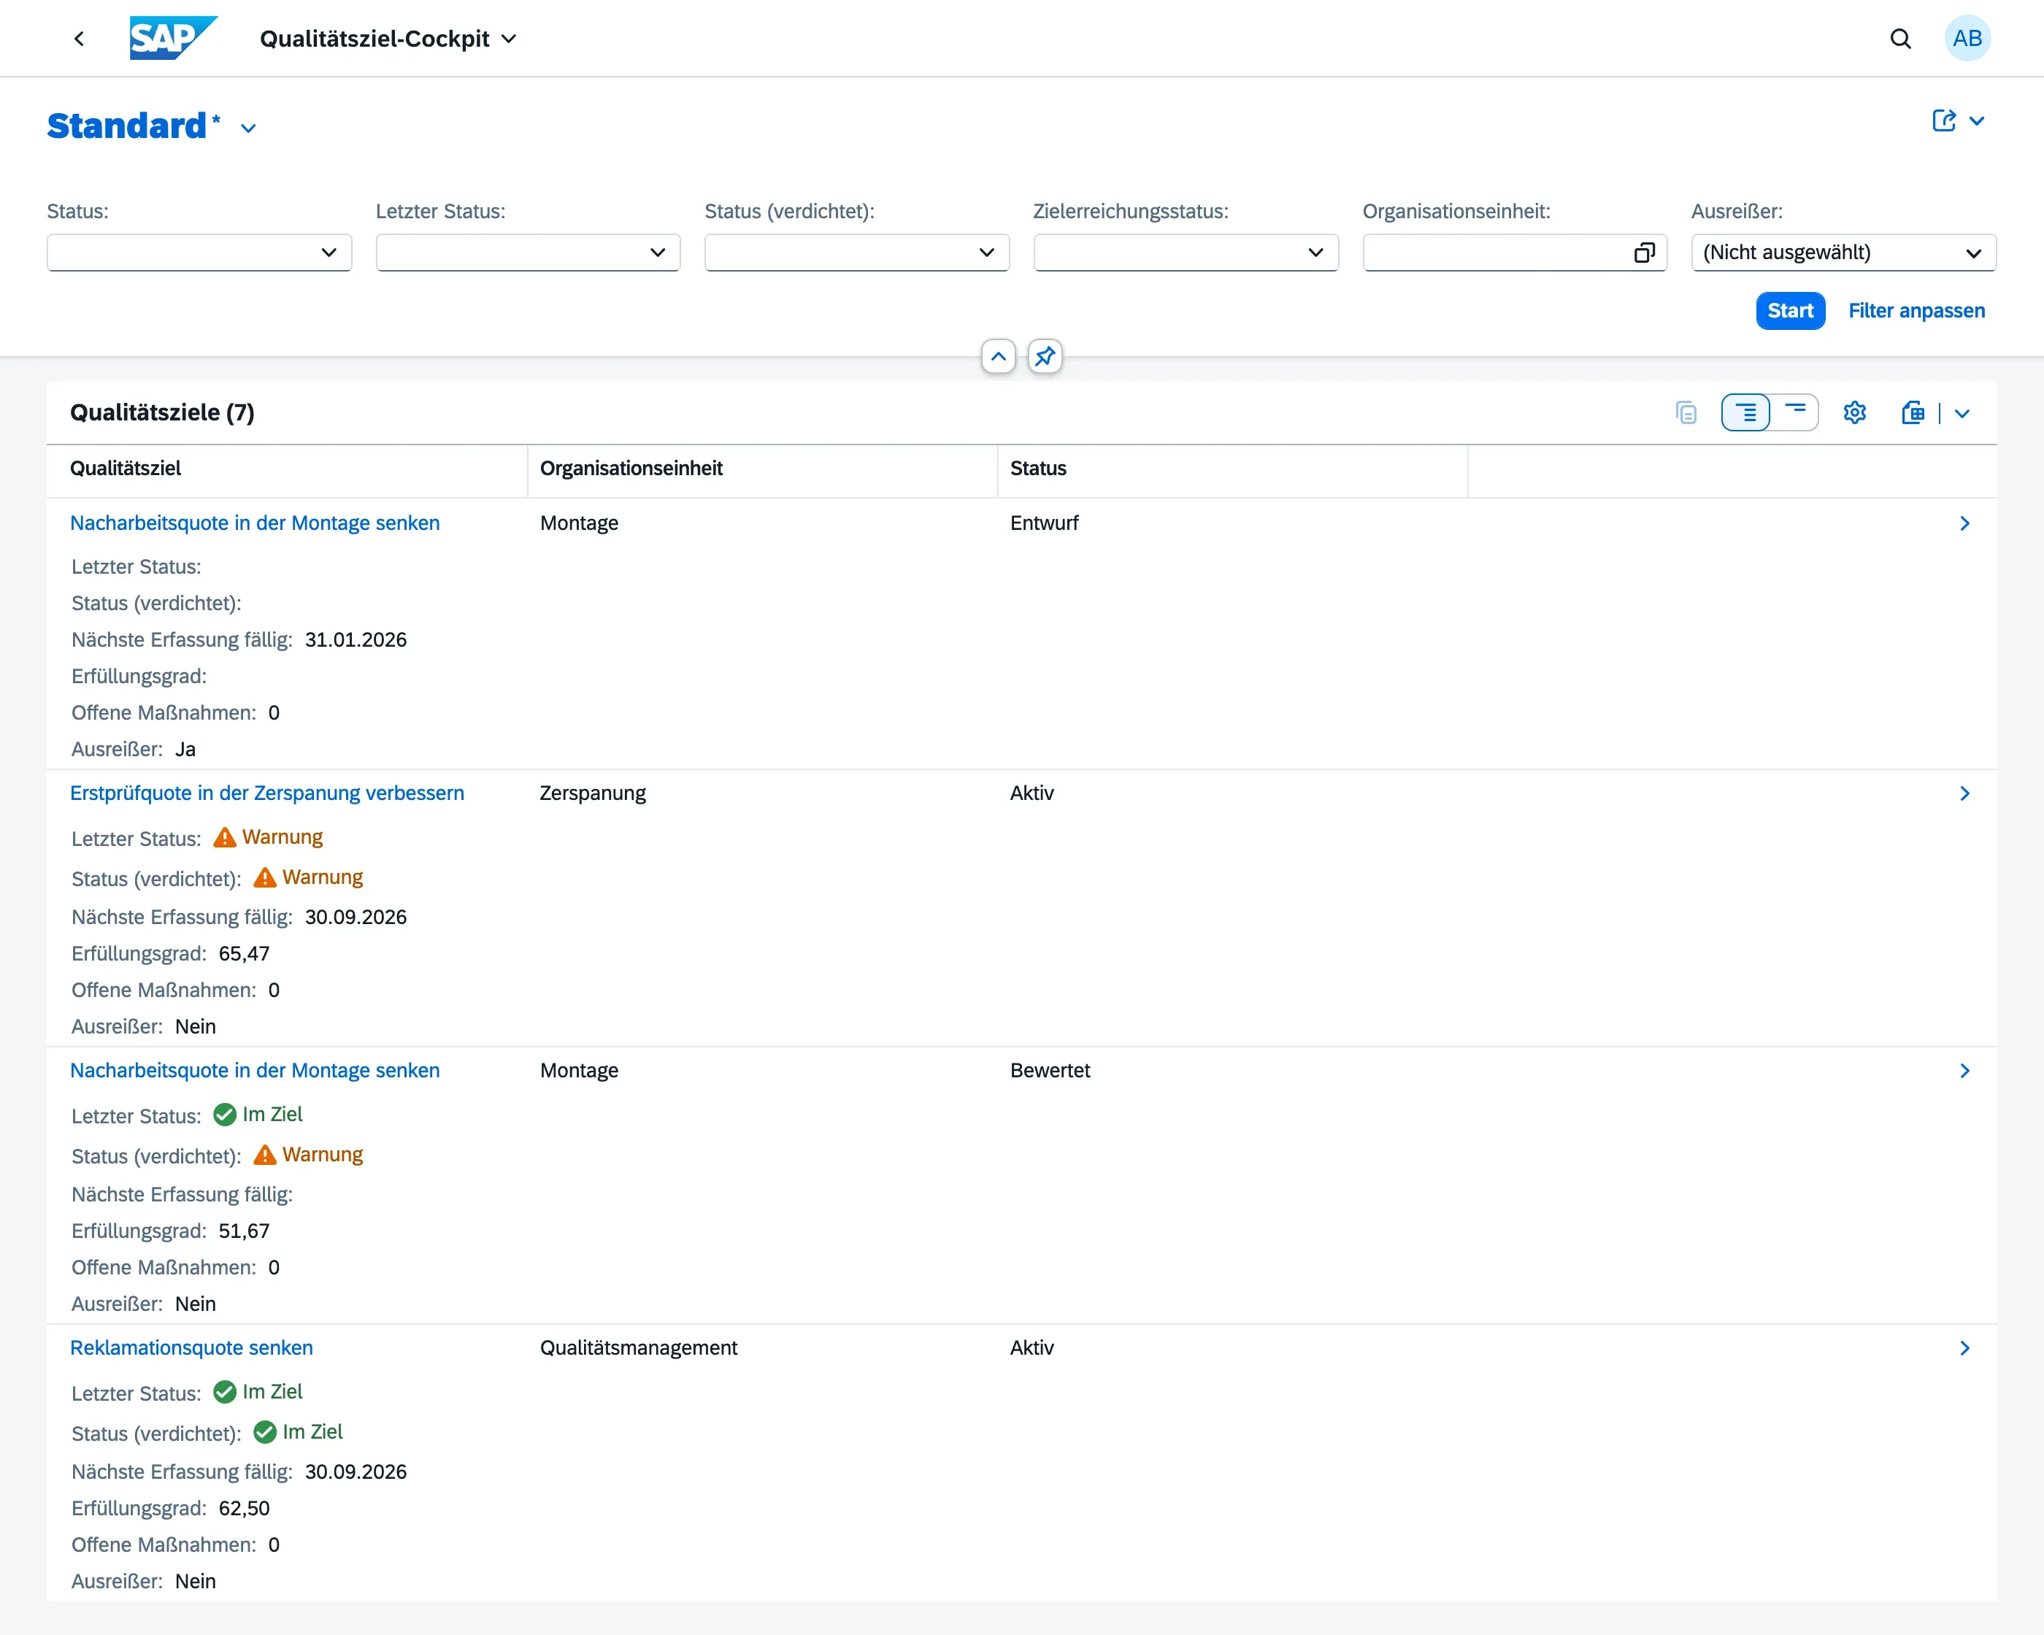
Task: Click the copy icon in table toolbar
Action: pos(1686,412)
